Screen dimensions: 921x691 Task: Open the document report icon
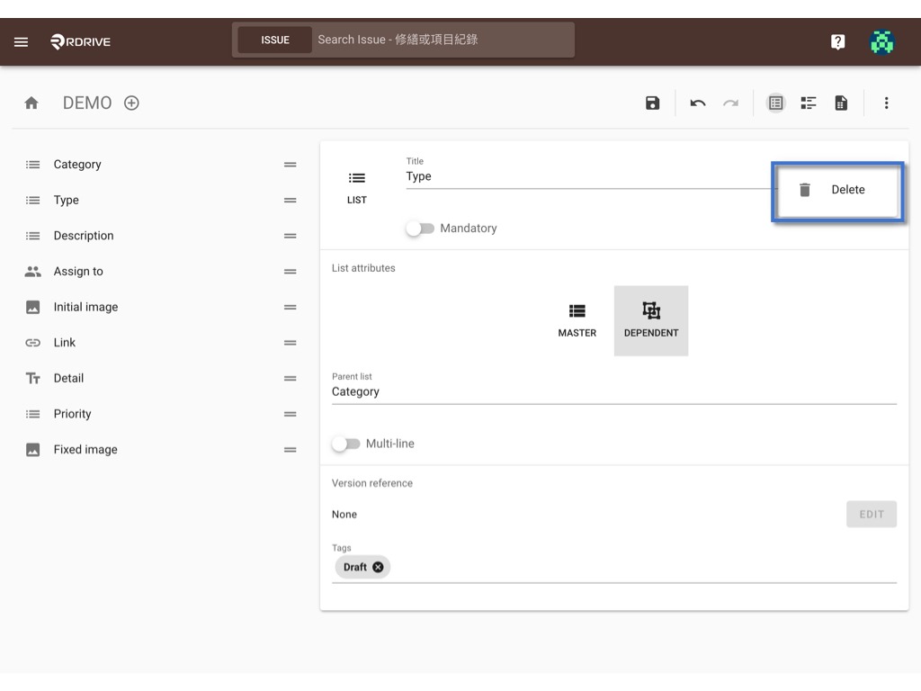pos(841,103)
